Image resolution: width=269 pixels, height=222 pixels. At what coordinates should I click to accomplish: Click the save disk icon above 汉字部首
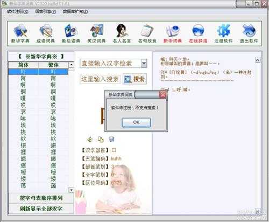tap(111, 139)
